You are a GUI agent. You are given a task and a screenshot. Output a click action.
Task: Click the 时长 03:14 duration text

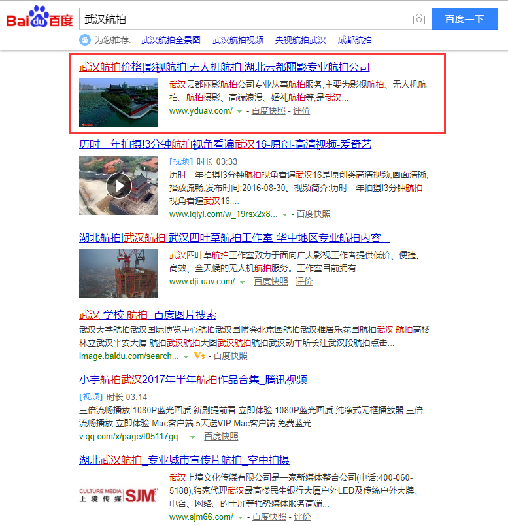[127, 397]
